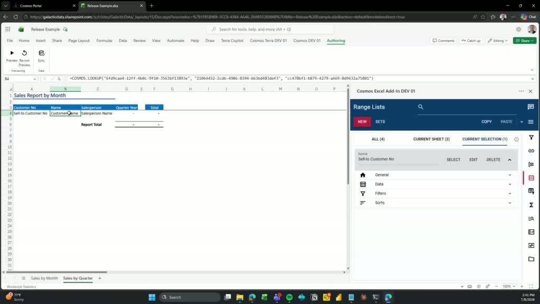Click the info icon beside Current Selection tab

point(516,139)
